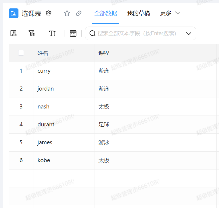The image size is (219, 208).
Task: Switch to the 我的草稿 tab
Action: 138,13
